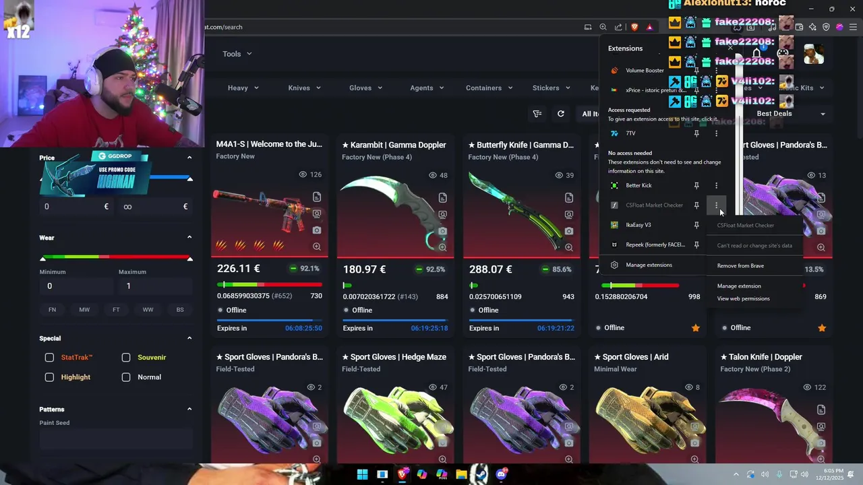Pin the Repeek extension
The height and width of the screenshot is (485, 863).
[696, 245]
